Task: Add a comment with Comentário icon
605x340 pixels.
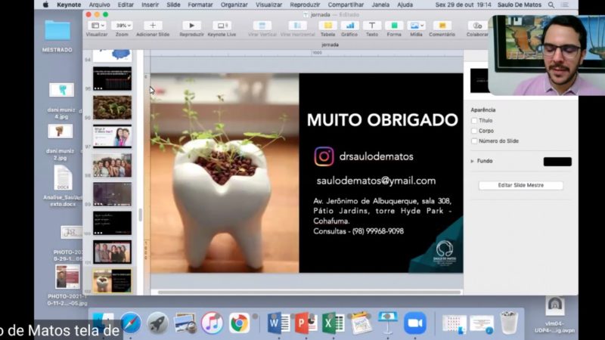Action: (x=442, y=26)
